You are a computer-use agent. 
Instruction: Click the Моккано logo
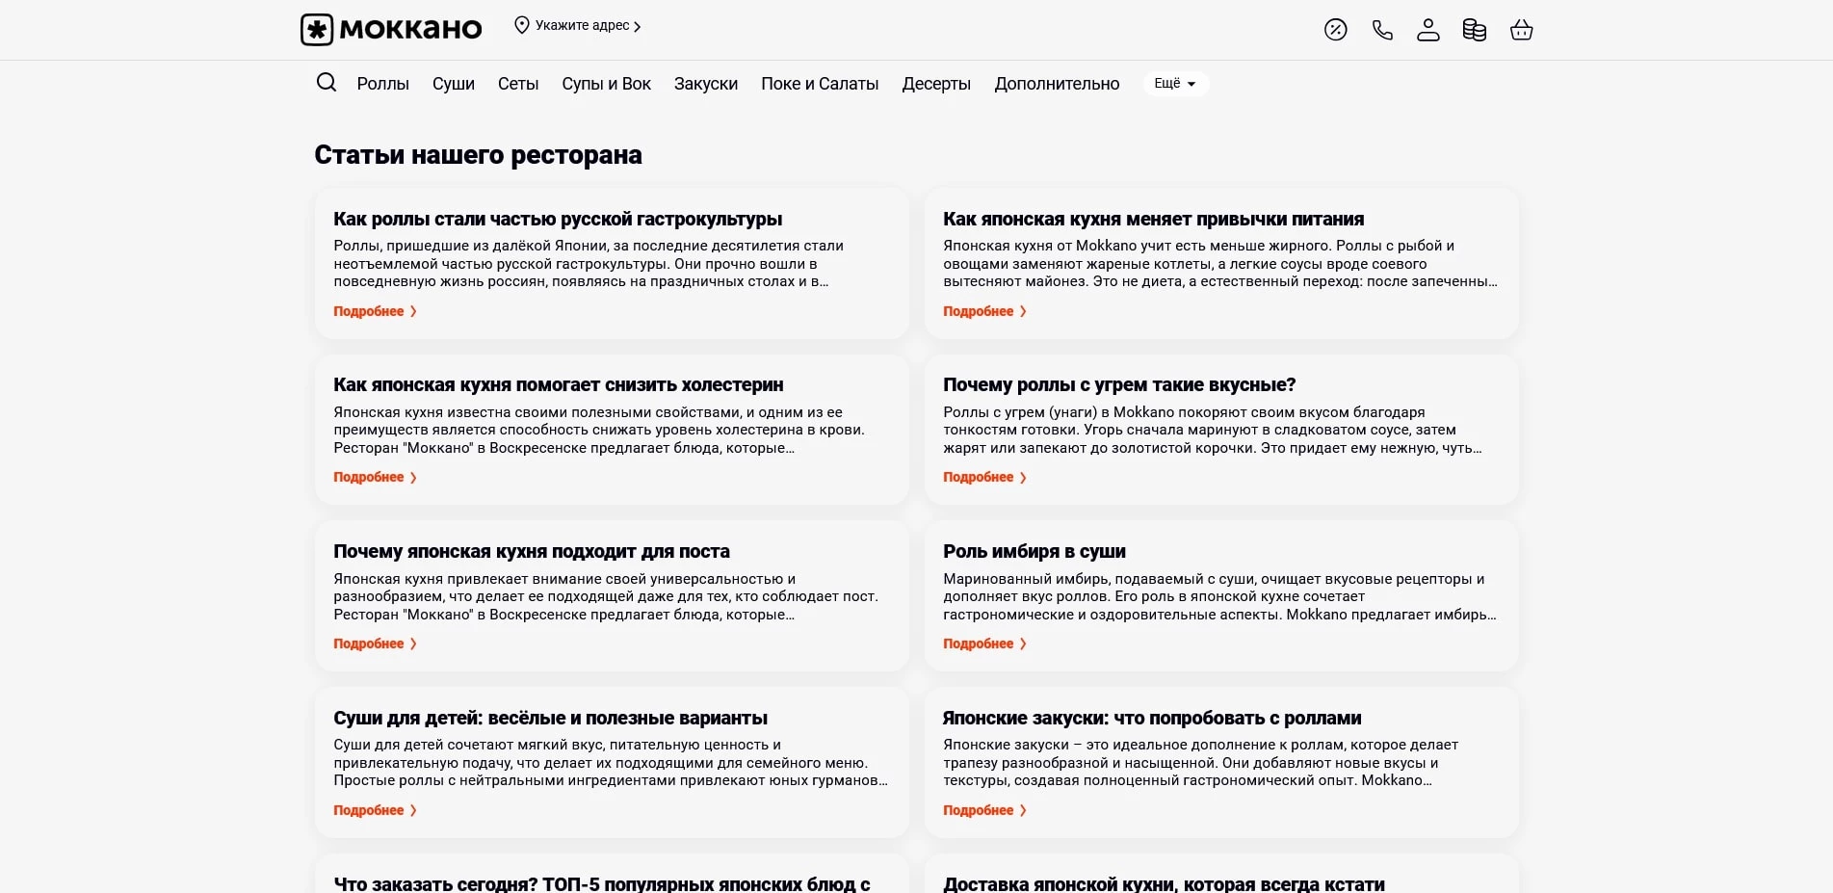click(x=391, y=29)
